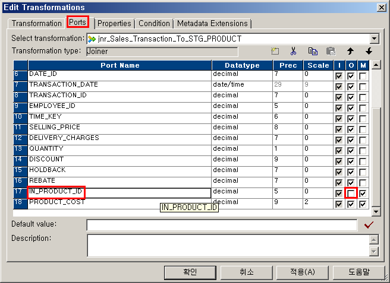Select the REBATE port name
The image size is (390, 283).
42,181
